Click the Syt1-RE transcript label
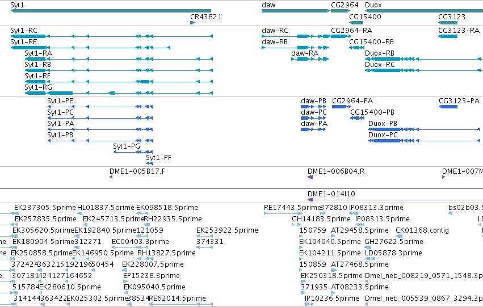 pyautogui.click(x=24, y=42)
